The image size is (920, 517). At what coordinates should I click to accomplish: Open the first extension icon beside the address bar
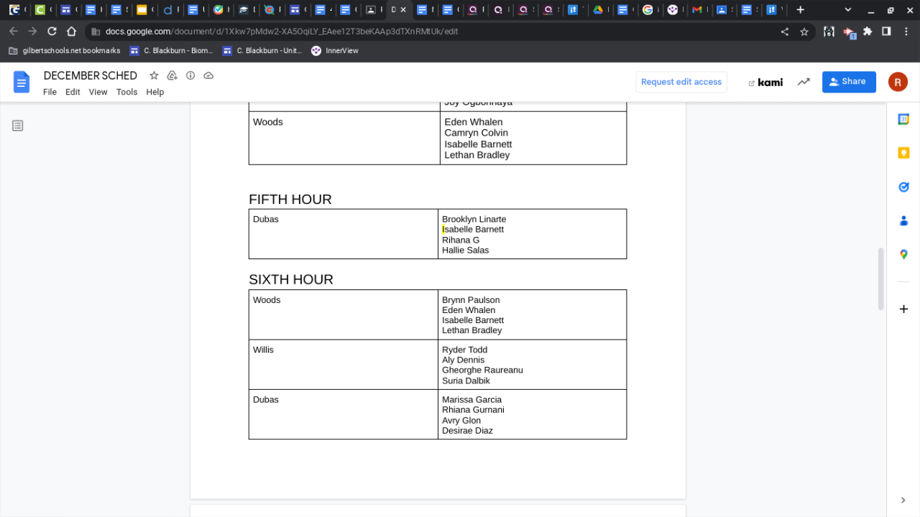(829, 32)
